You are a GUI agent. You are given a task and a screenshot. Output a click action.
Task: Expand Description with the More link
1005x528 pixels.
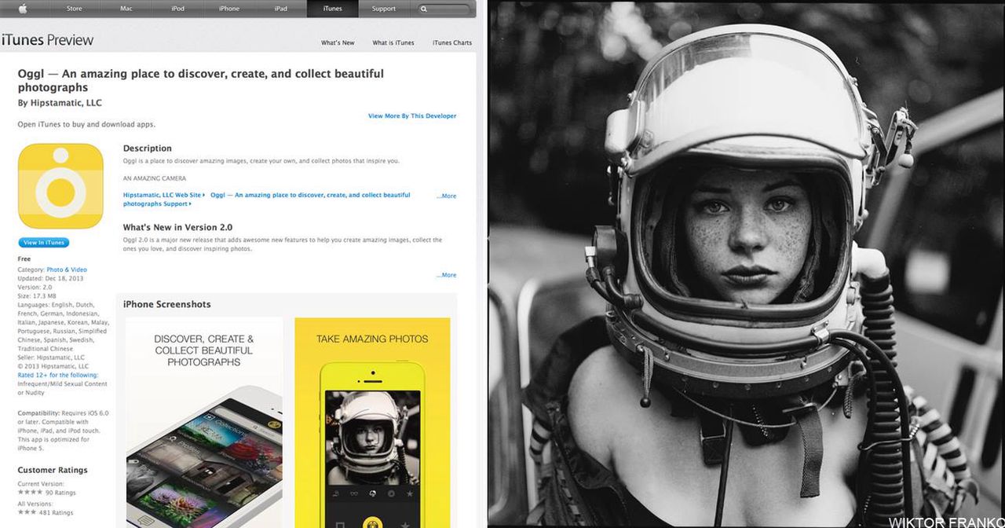(447, 196)
